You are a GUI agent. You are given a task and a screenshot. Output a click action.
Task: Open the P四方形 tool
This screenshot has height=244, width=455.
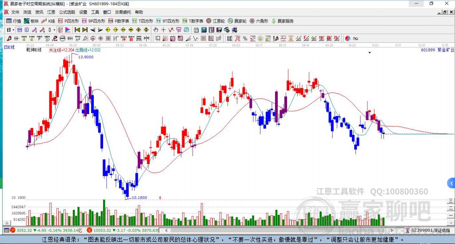pos(68,21)
